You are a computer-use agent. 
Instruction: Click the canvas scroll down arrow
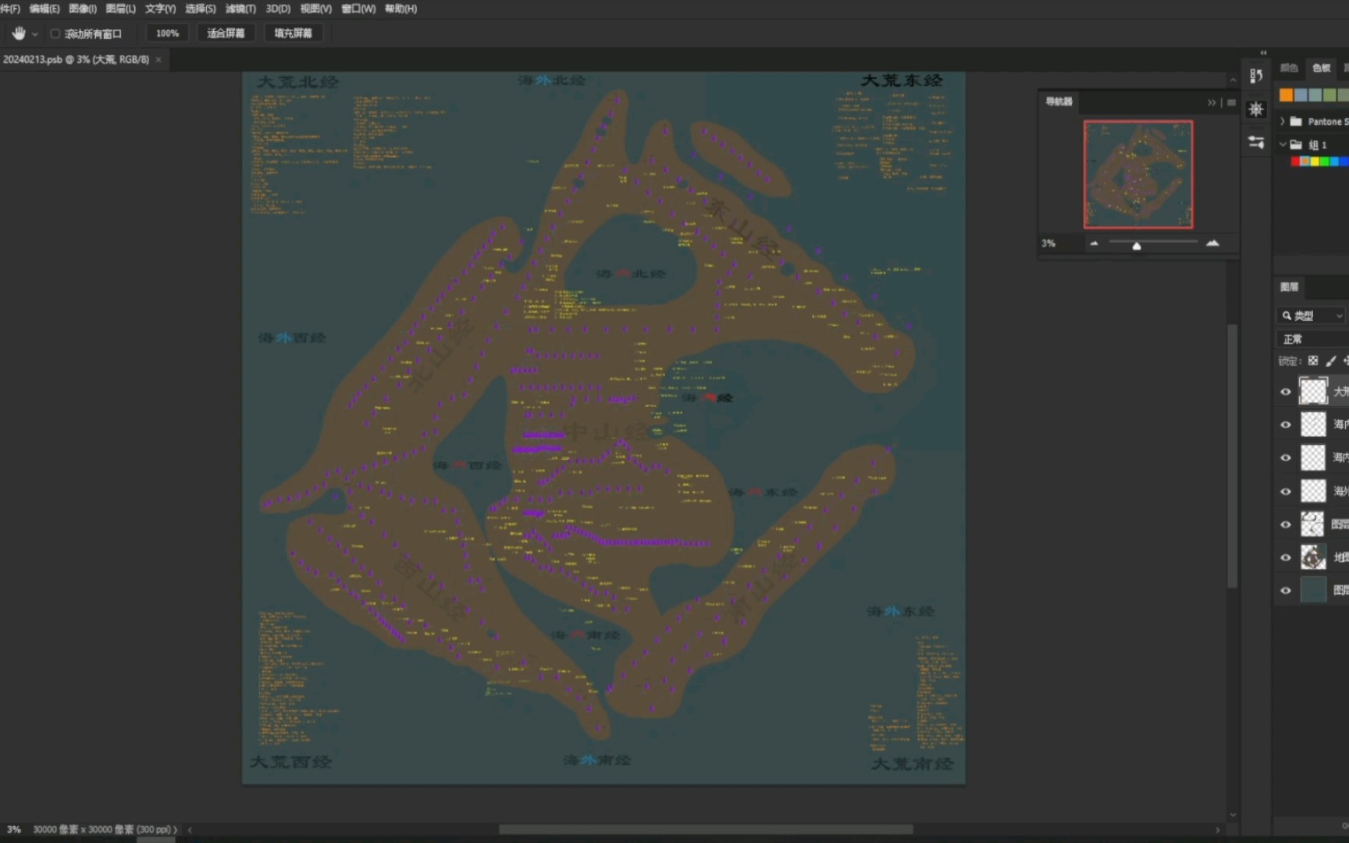tap(1233, 815)
